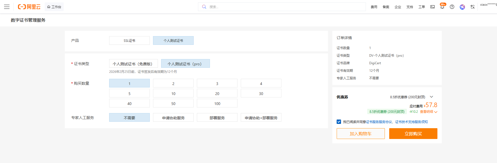The width and height of the screenshot is (497, 163).
Task: Select 申请协助服务 expert service option
Action: coord(173,118)
